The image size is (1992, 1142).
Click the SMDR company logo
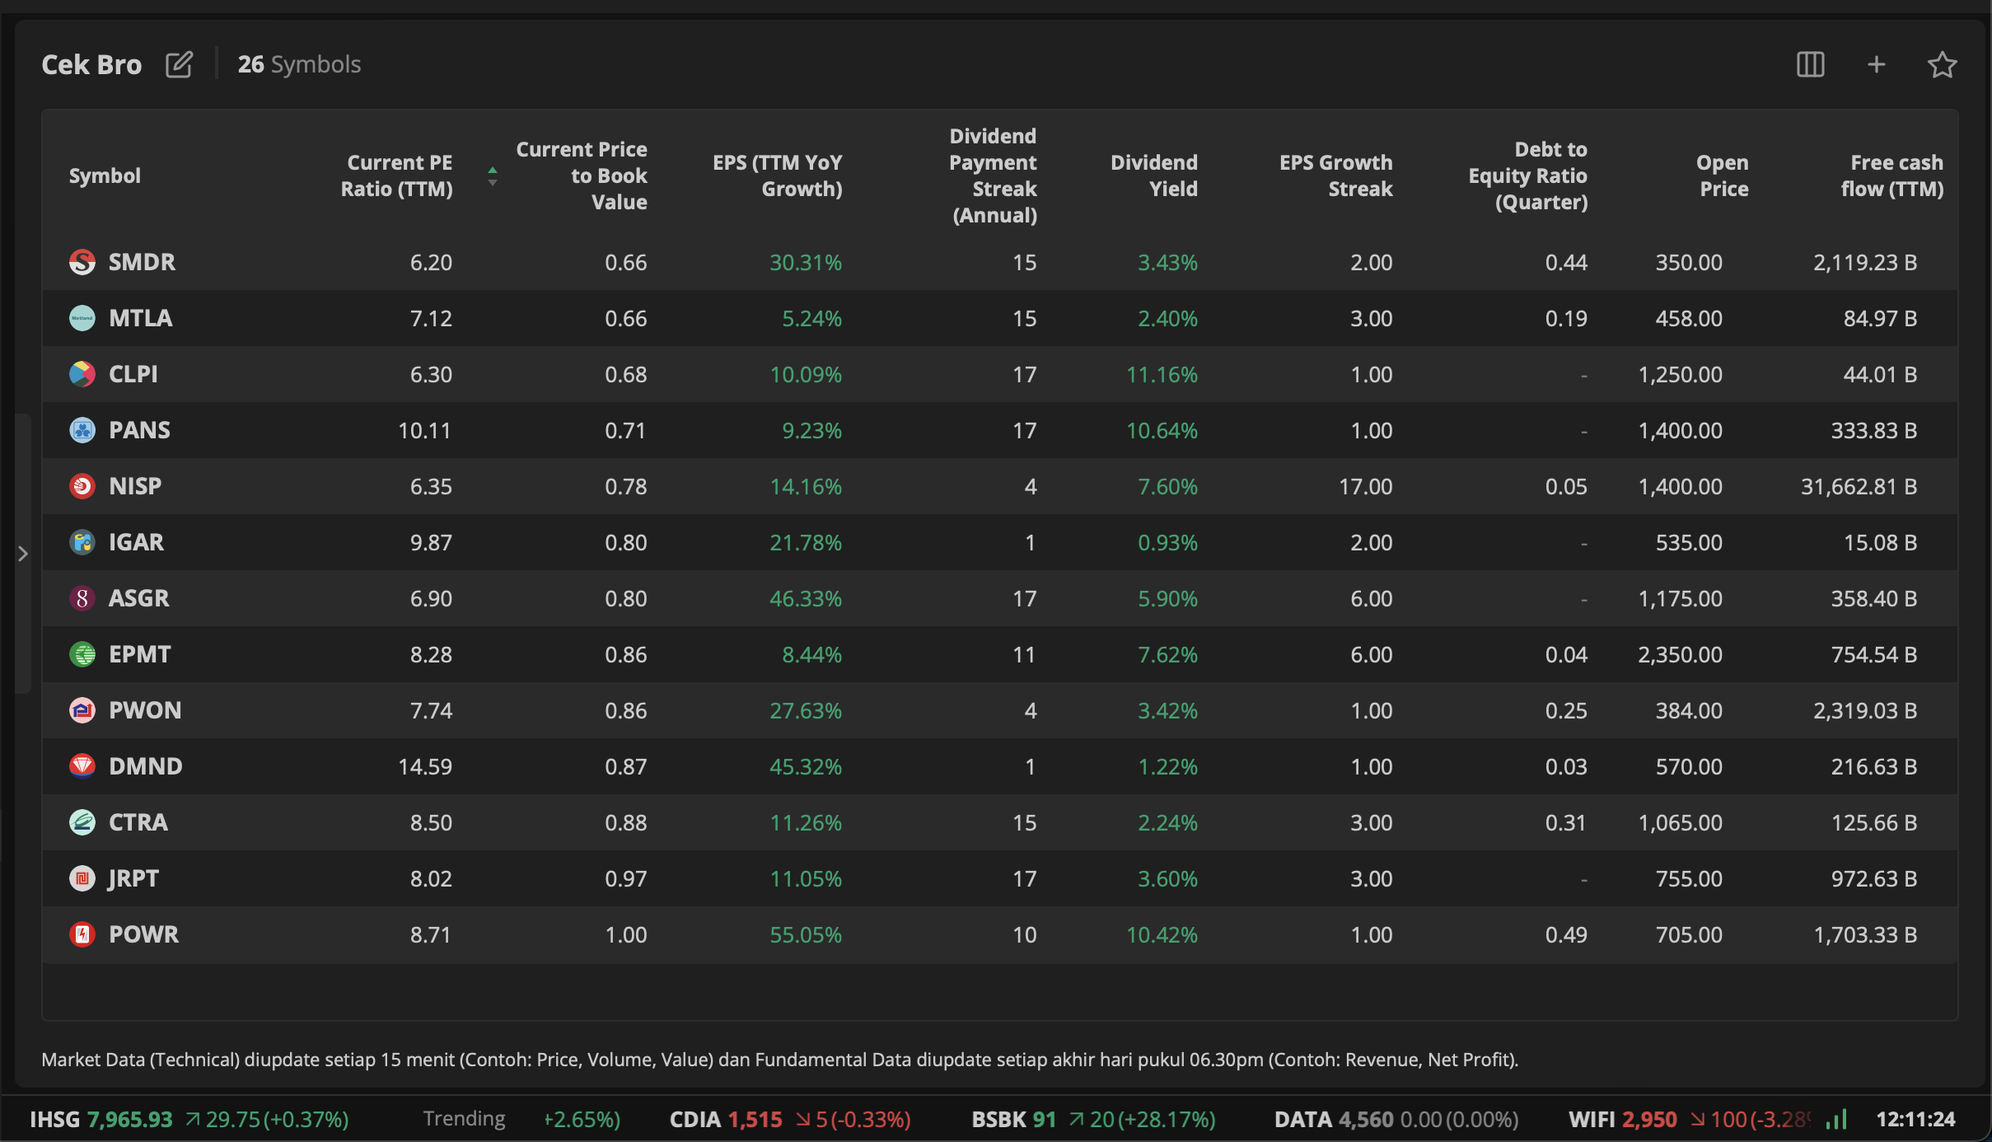82,262
